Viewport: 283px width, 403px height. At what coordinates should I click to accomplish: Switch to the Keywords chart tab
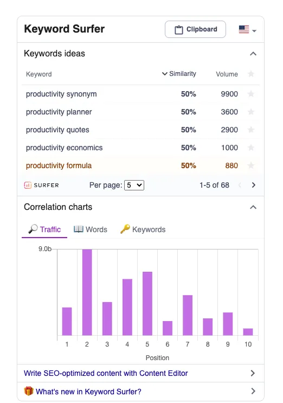[x=143, y=229]
